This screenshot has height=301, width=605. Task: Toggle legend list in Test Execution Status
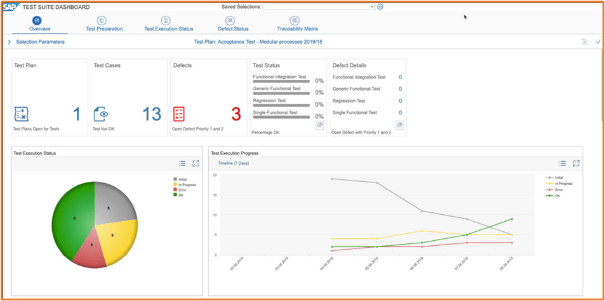(x=182, y=163)
